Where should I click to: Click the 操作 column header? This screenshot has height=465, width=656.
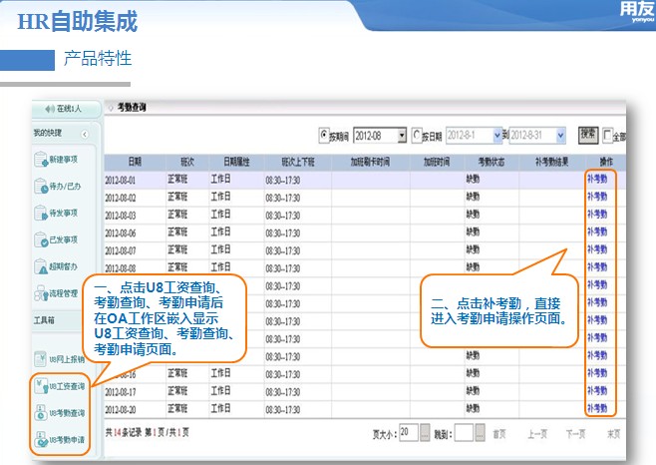pos(606,162)
